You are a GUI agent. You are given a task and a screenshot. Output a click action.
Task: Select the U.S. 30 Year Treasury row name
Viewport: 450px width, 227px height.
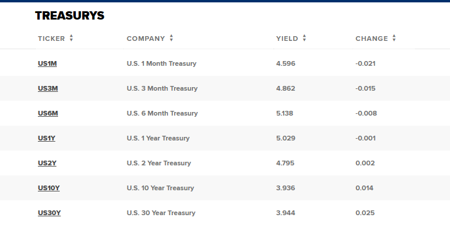161,213
